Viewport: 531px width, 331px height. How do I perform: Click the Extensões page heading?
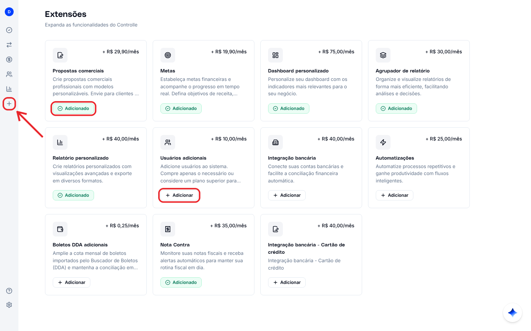(66, 14)
